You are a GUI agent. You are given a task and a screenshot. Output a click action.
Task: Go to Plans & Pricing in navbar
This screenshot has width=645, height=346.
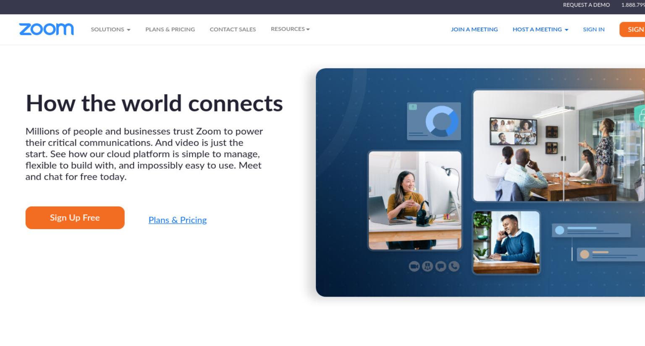click(x=170, y=29)
